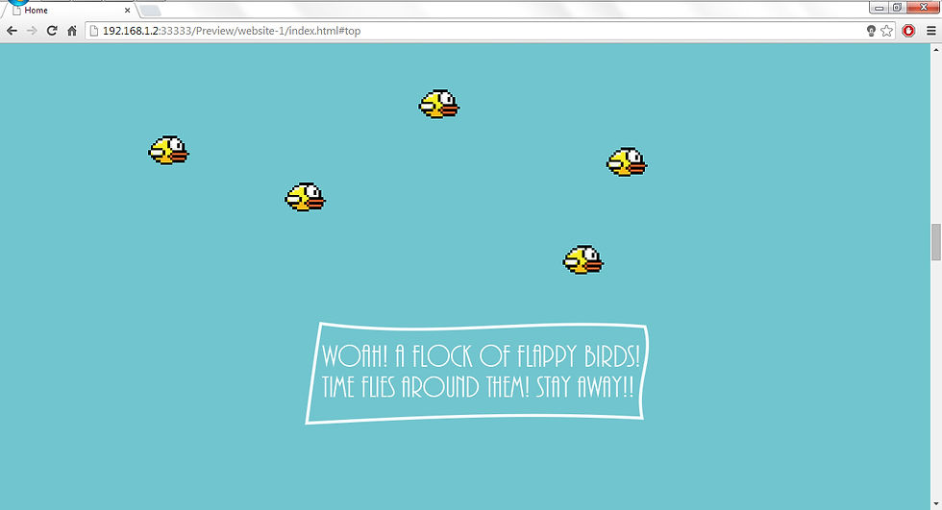Close the browser window with the red X
The height and width of the screenshot is (510, 942).
click(x=924, y=7)
